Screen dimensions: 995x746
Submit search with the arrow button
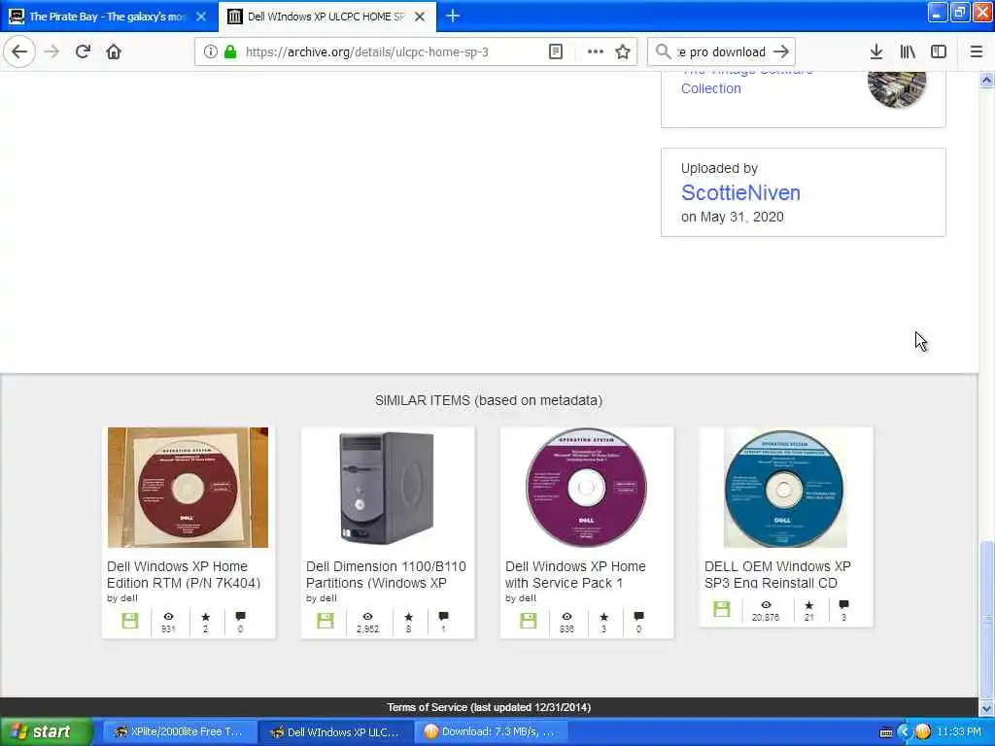(x=782, y=51)
